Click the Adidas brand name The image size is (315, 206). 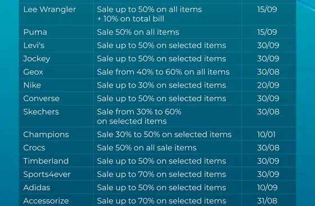[37, 187]
